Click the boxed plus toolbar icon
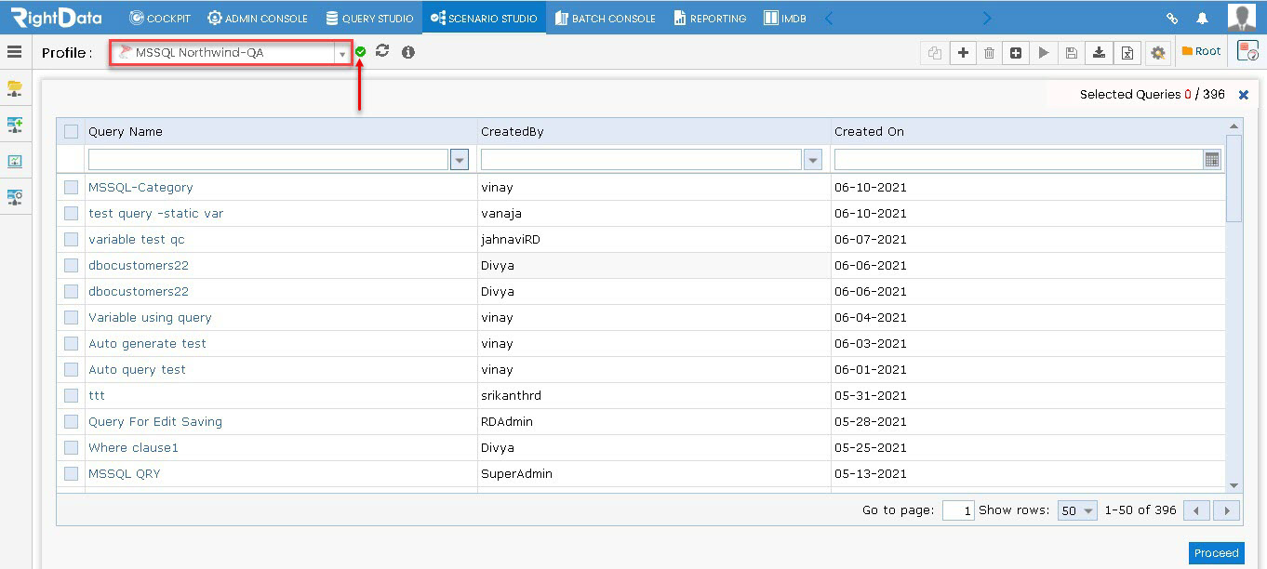The width and height of the screenshot is (1267, 569). click(x=1016, y=53)
